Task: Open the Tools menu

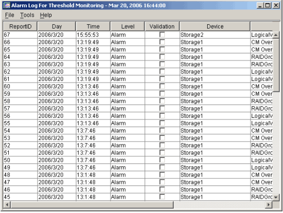Action: tap(27, 15)
